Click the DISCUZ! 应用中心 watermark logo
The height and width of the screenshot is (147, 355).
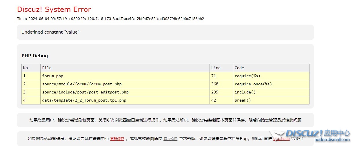(x=317, y=133)
